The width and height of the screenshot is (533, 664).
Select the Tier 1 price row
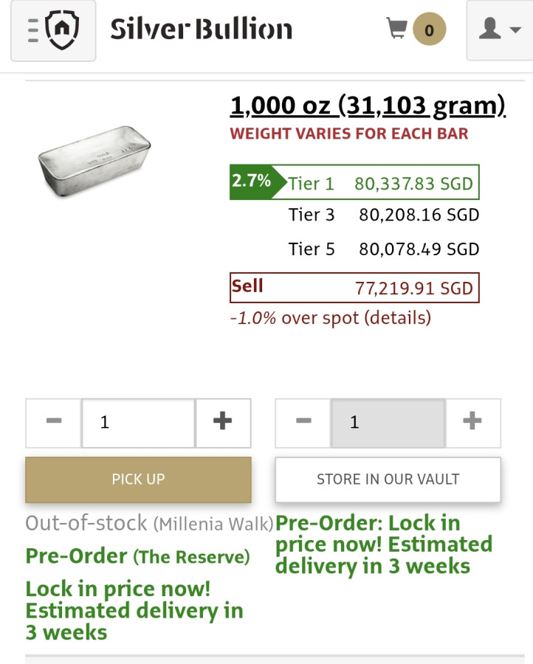354,182
